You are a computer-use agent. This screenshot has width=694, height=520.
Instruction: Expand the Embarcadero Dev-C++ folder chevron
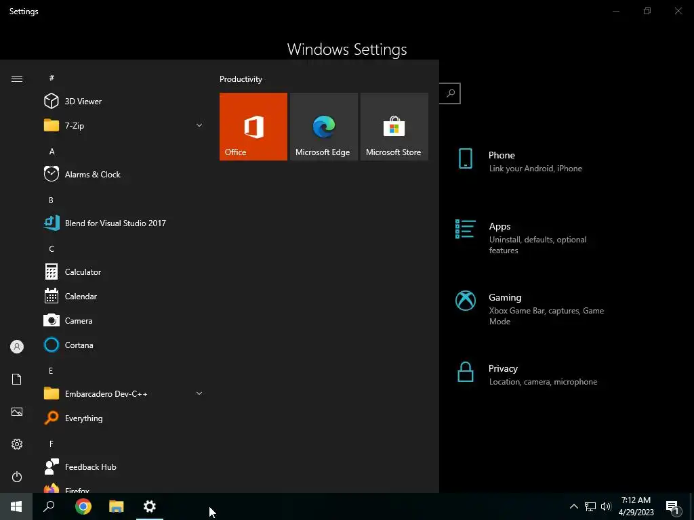199,393
